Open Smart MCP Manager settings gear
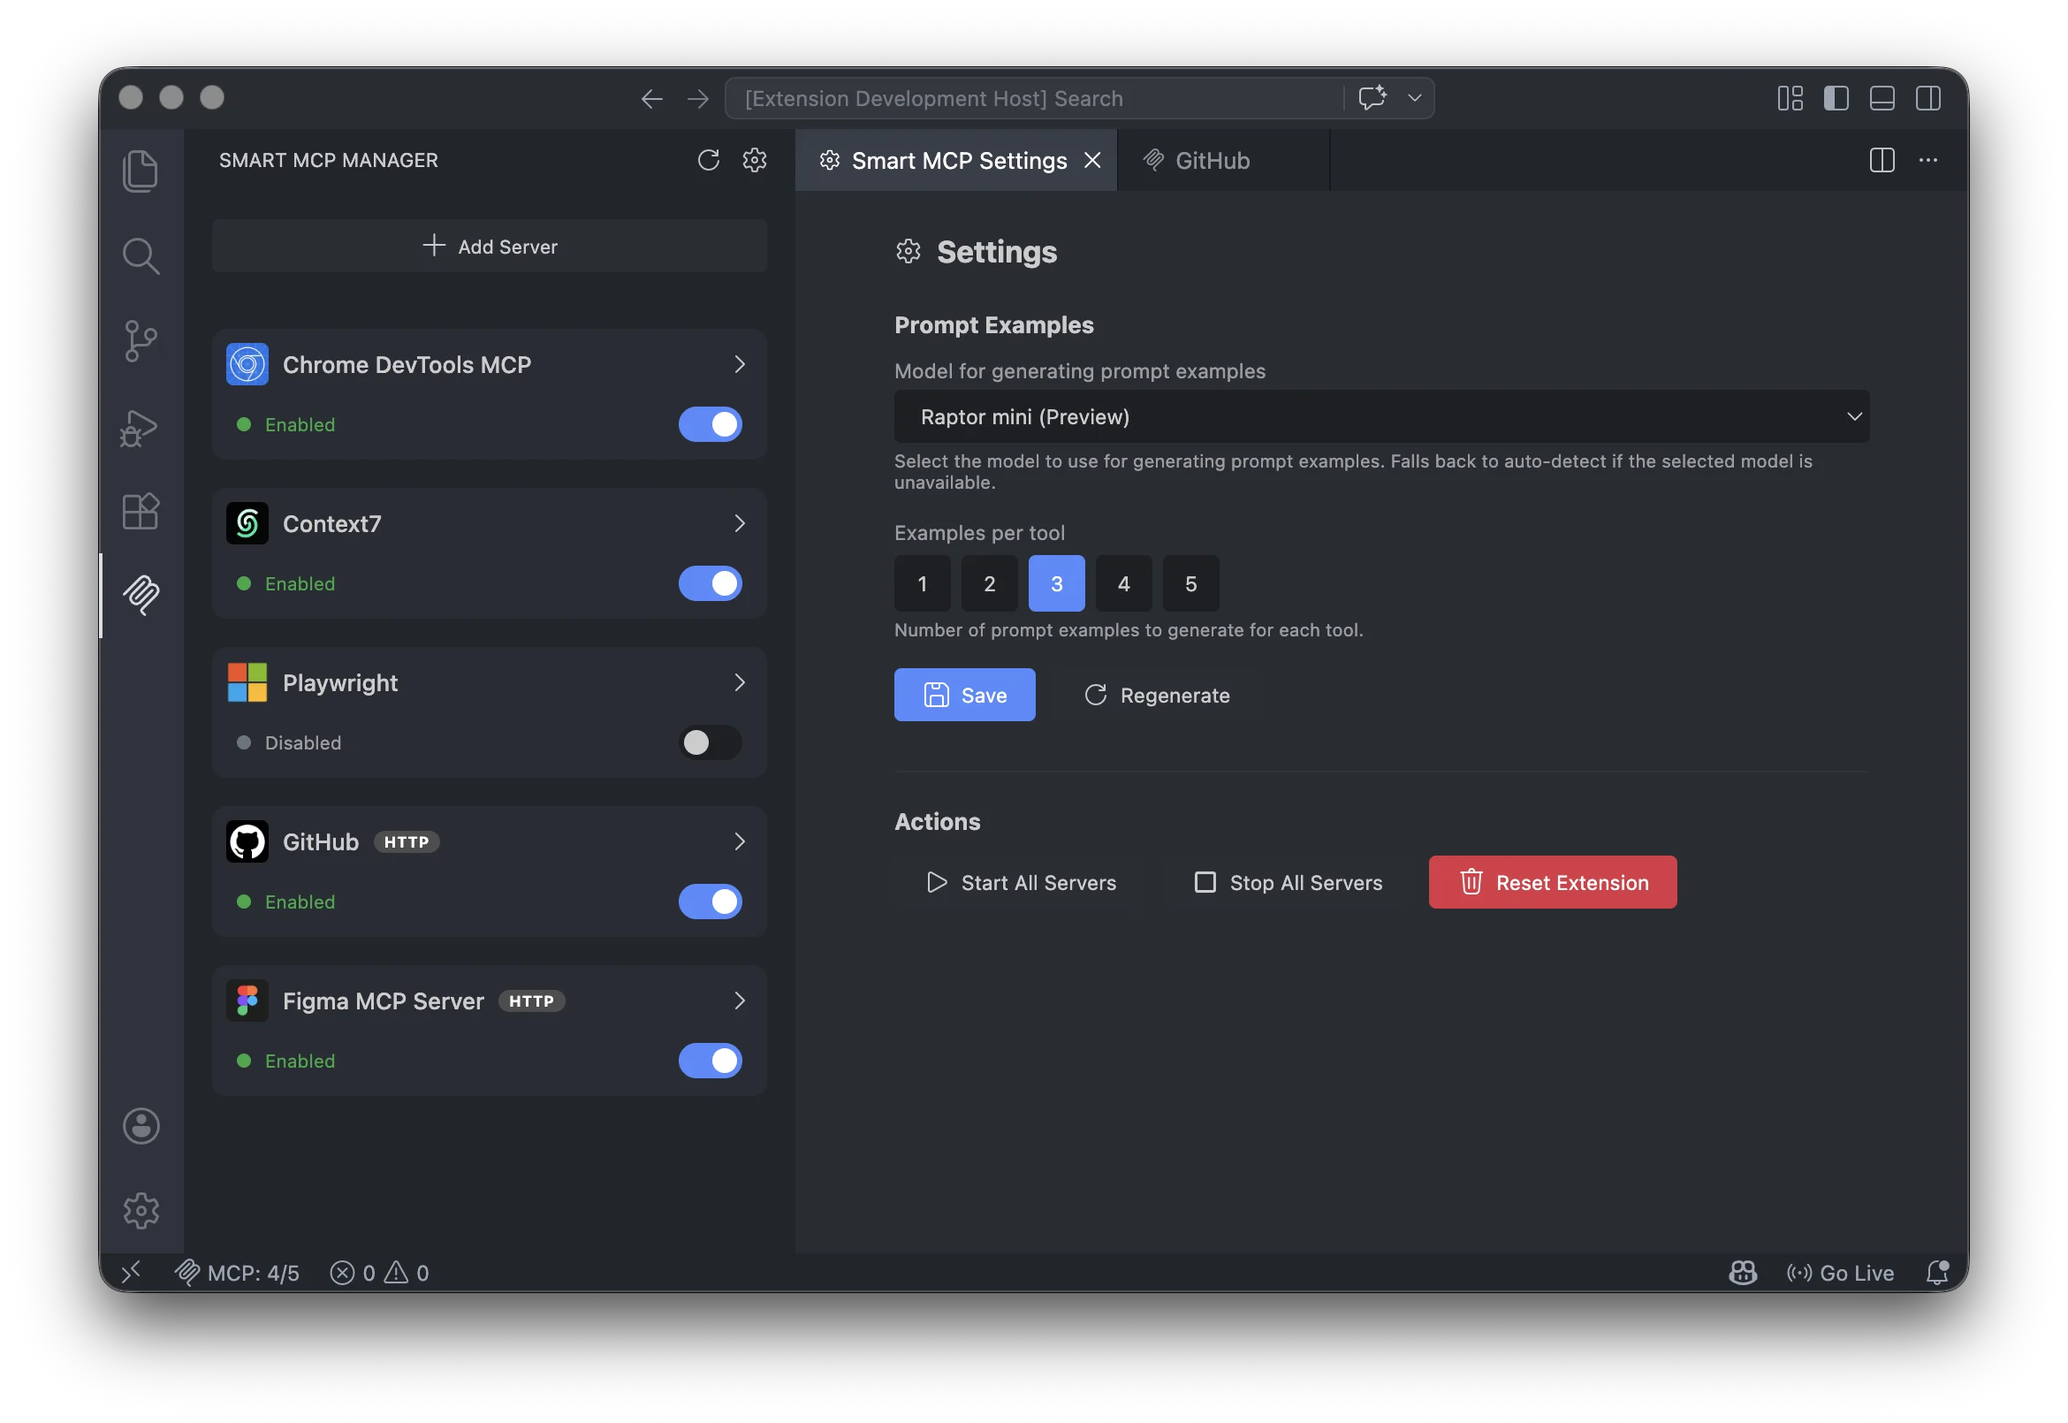The height and width of the screenshot is (1423, 2068). [x=754, y=161]
